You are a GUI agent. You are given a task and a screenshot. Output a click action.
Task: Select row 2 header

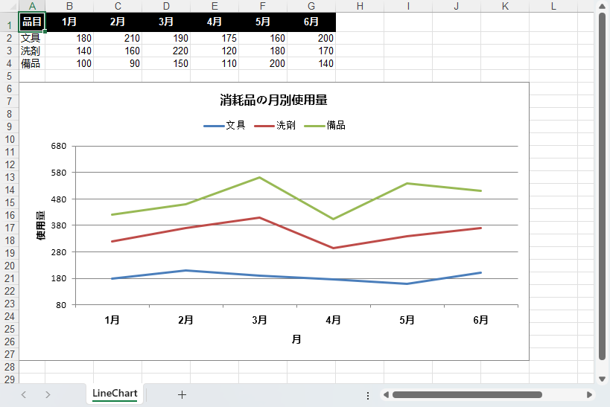[x=10, y=38]
